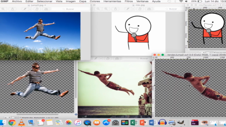This screenshot has height=127, width=226.
Task: Click vertical scrollbar of transparent jump image window
Action: [76, 79]
